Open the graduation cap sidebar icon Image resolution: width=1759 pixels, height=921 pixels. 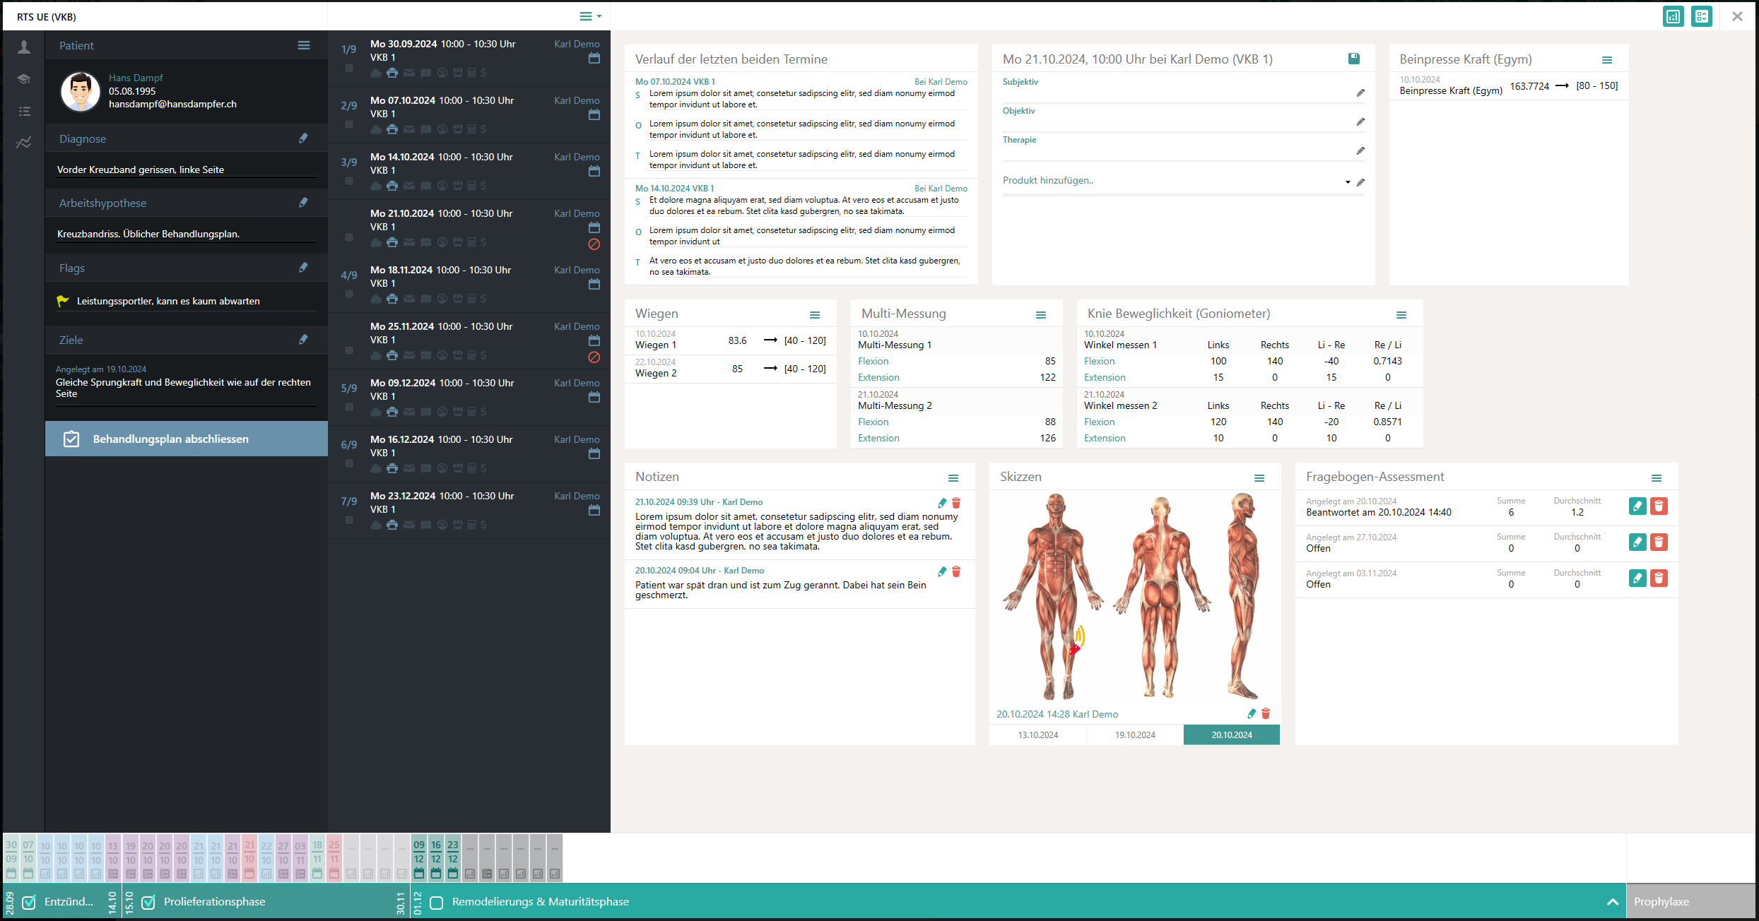click(24, 79)
